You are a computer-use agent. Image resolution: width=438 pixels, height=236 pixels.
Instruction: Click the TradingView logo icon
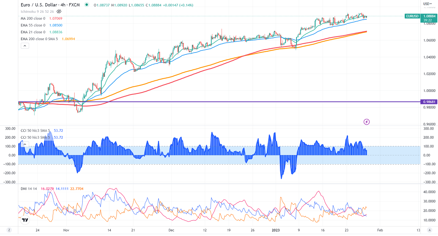coord(25,220)
